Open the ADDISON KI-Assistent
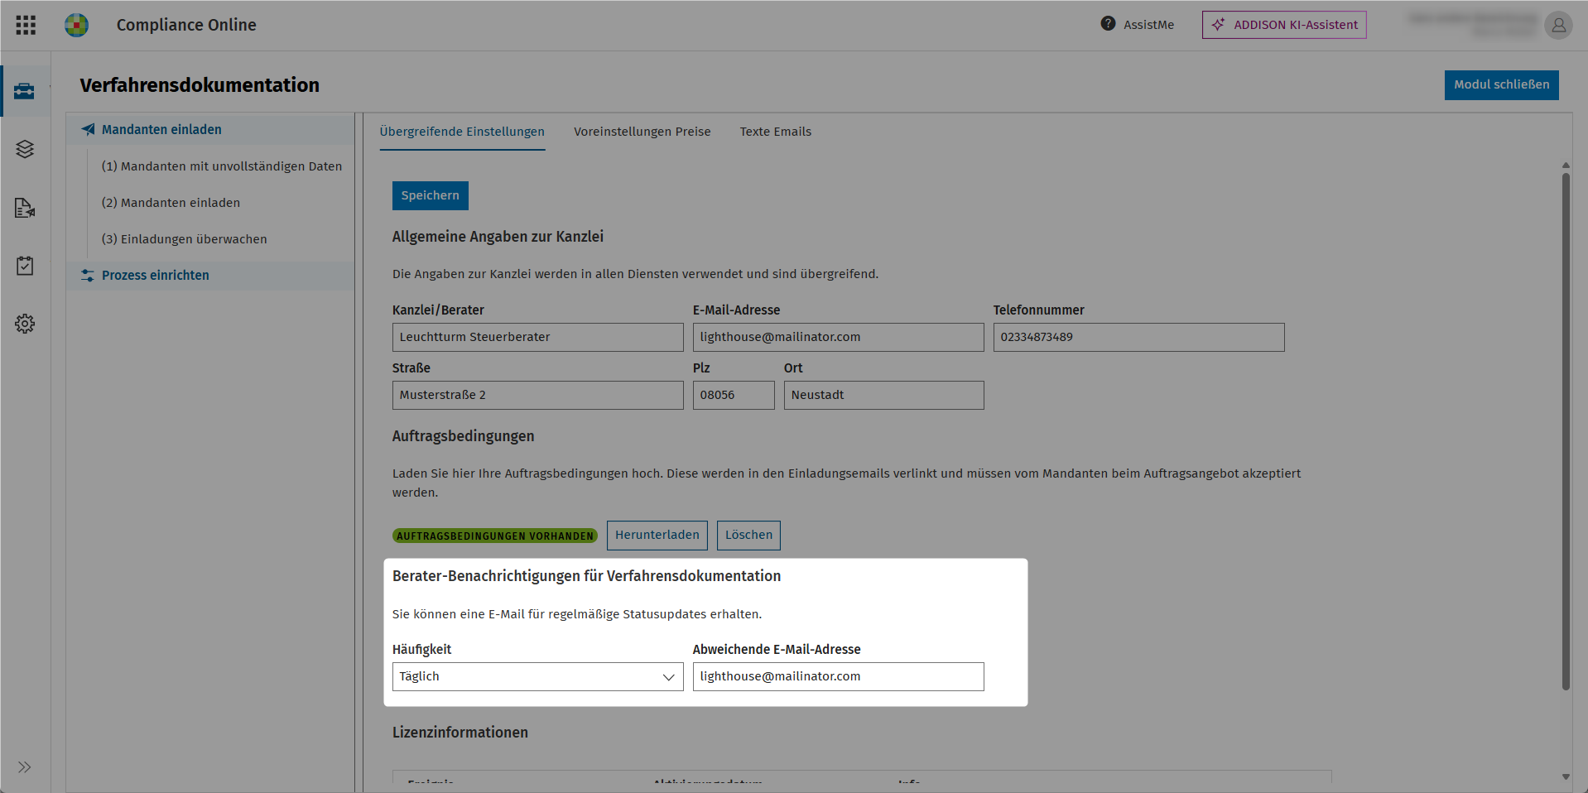The height and width of the screenshot is (793, 1588). tap(1284, 25)
